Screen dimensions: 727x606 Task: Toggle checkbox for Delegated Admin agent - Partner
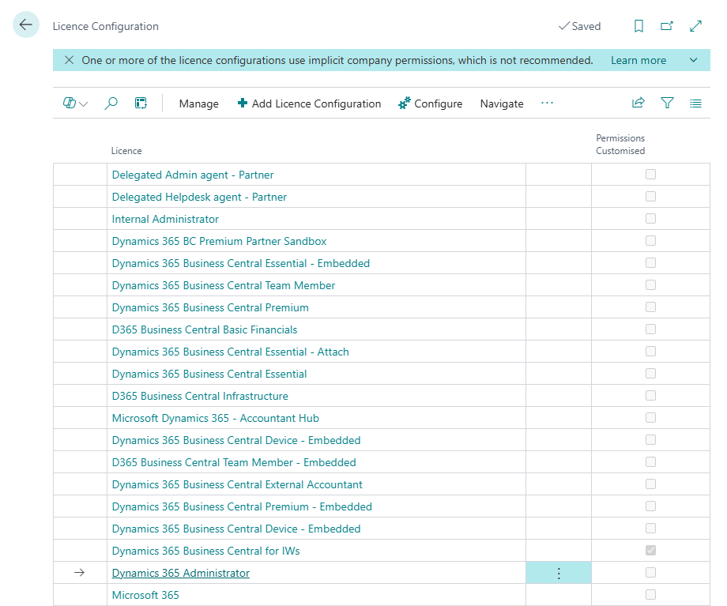click(x=650, y=175)
